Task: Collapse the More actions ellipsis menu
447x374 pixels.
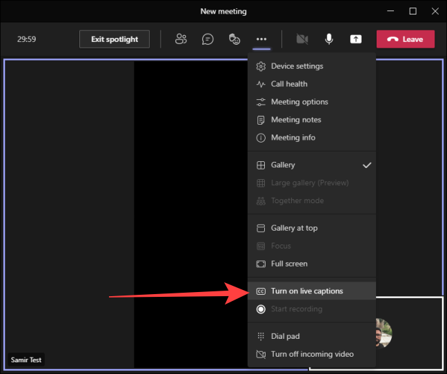Action: click(261, 39)
